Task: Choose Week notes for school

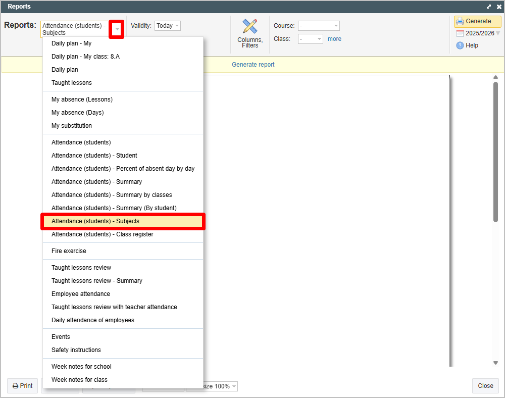Action: 81,367
